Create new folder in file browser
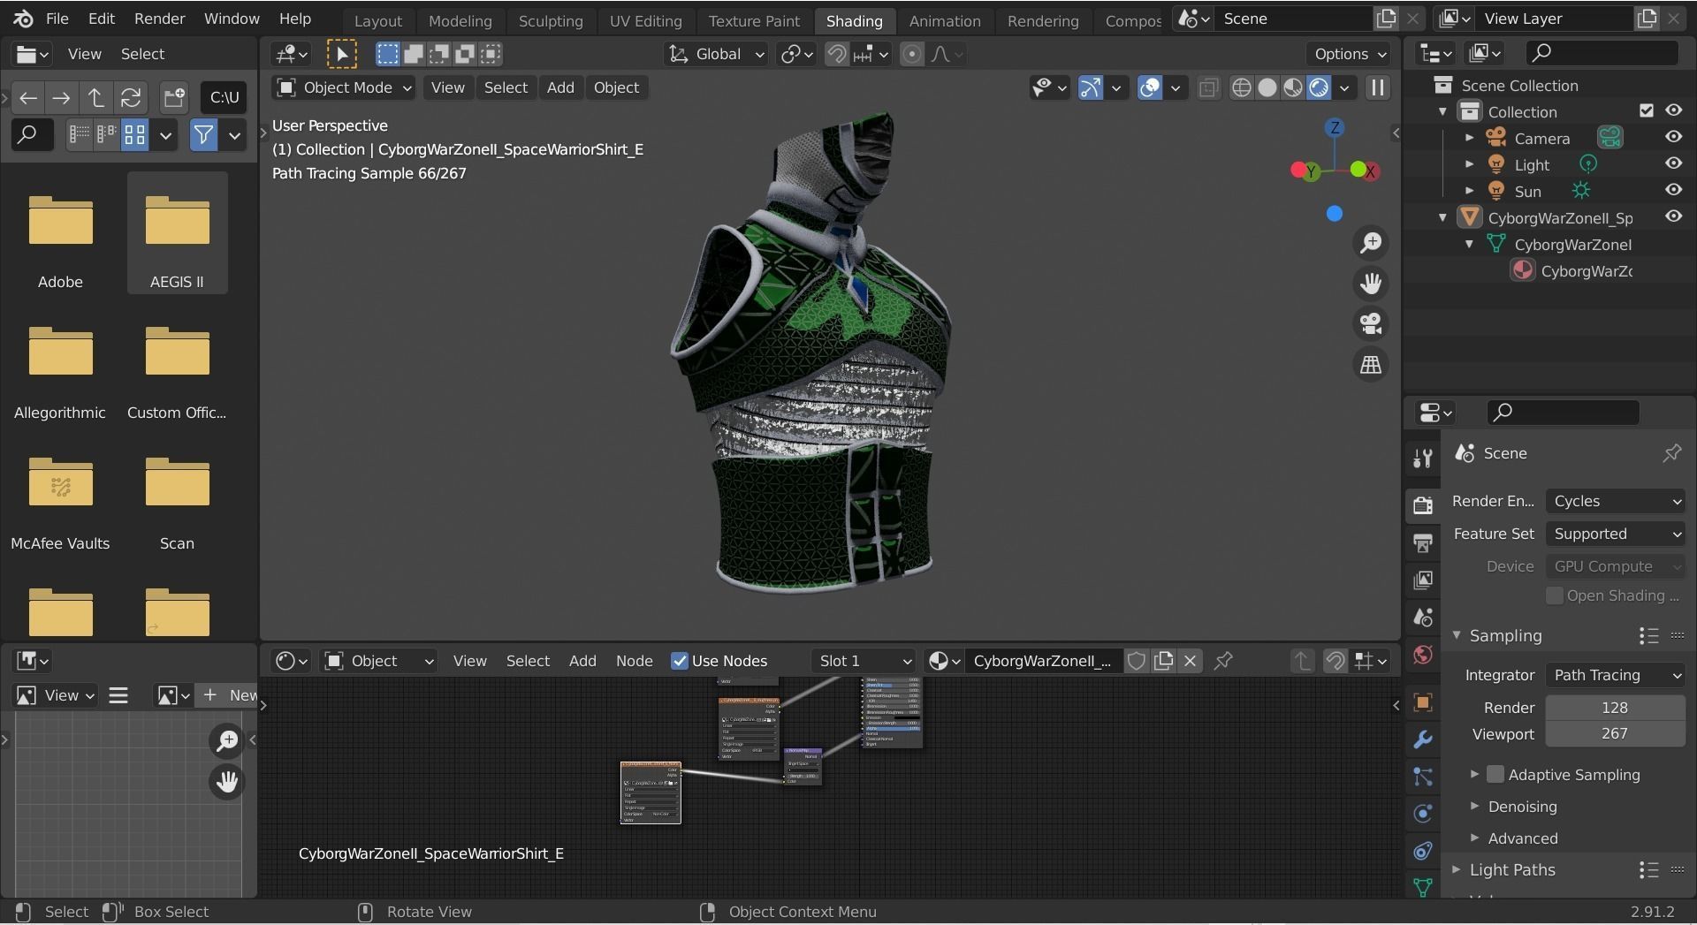 coord(174,97)
